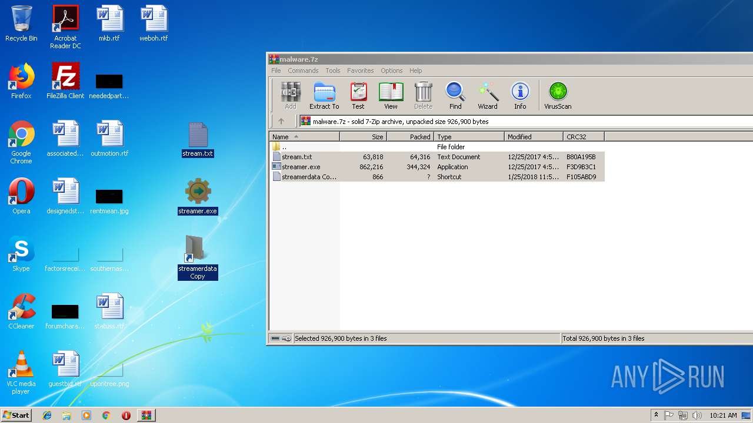Screen dimensions: 753x423
Task: Launch Acrobat Reader DC desktop shortcut
Action: coord(65,27)
